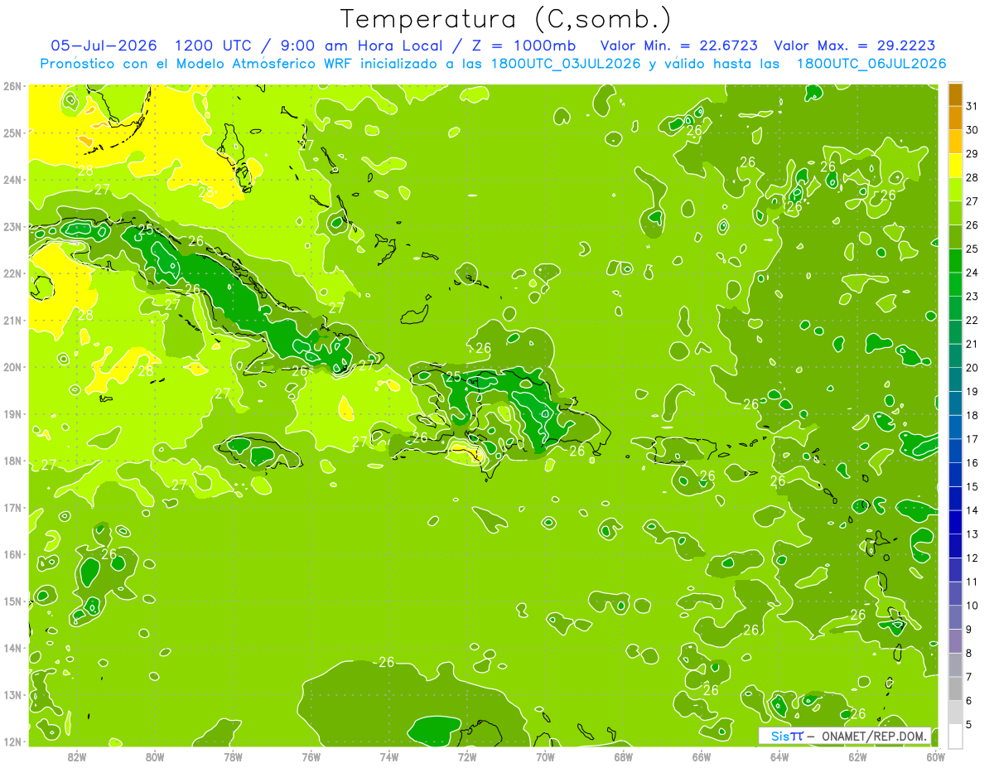Image resolution: width=994 pixels, height=768 pixels.
Task: Click the 23N latitude axis label
Action: [12, 226]
